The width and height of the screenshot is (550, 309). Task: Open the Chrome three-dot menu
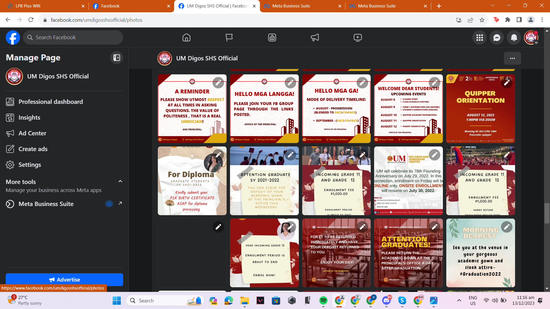coord(542,20)
